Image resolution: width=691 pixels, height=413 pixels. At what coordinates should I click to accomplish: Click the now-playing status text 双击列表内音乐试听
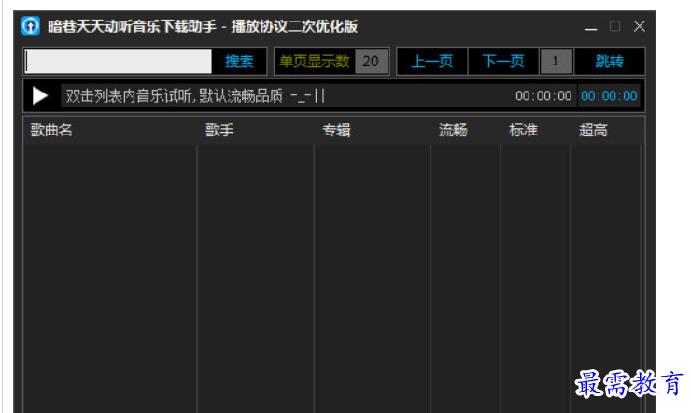coord(195,95)
